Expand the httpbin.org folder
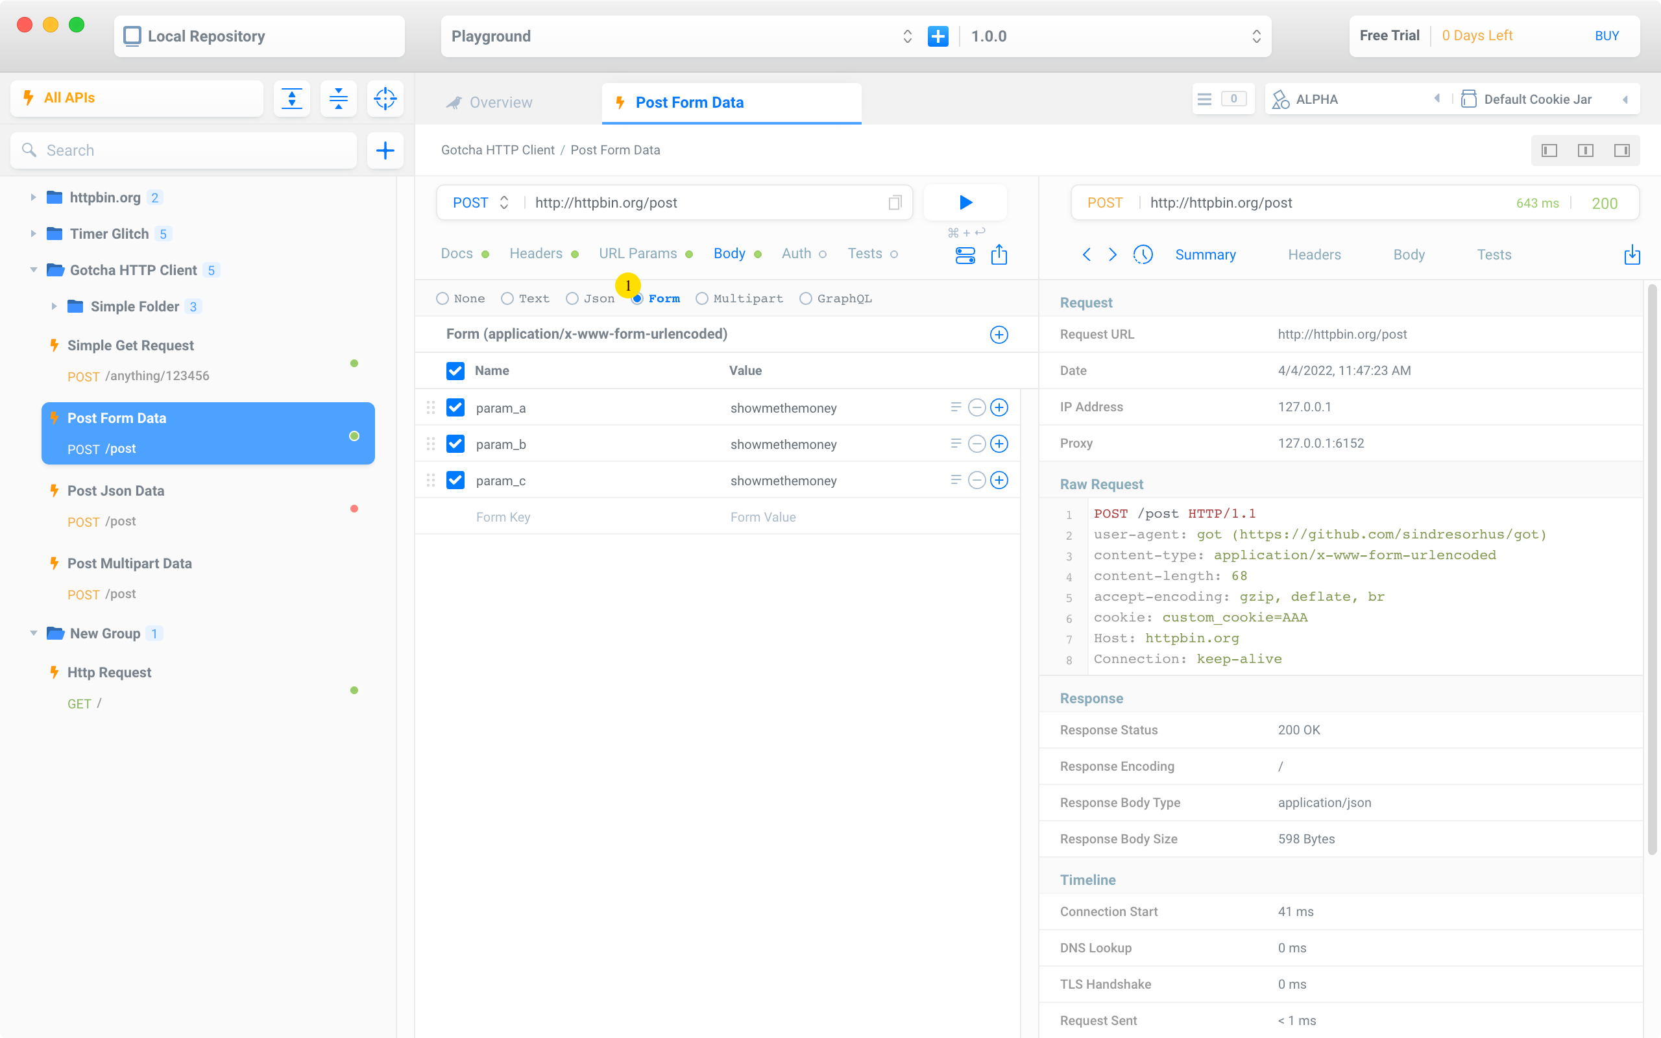This screenshot has width=1661, height=1038. (x=33, y=198)
